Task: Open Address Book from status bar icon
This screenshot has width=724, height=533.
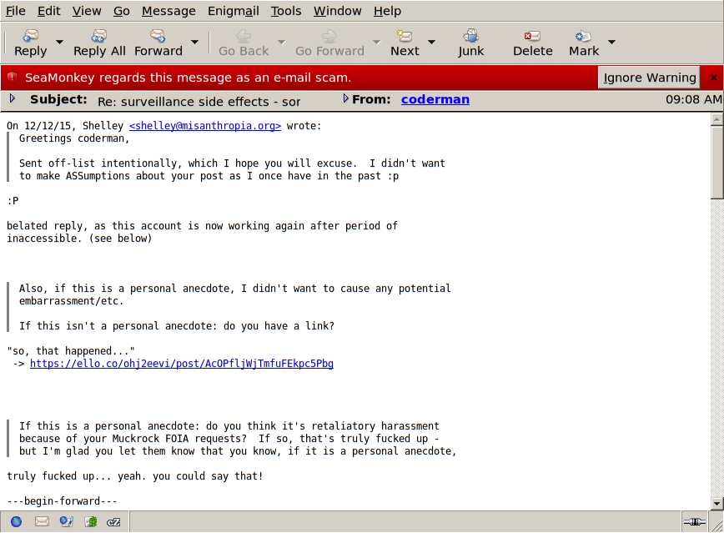Action: click(x=90, y=522)
